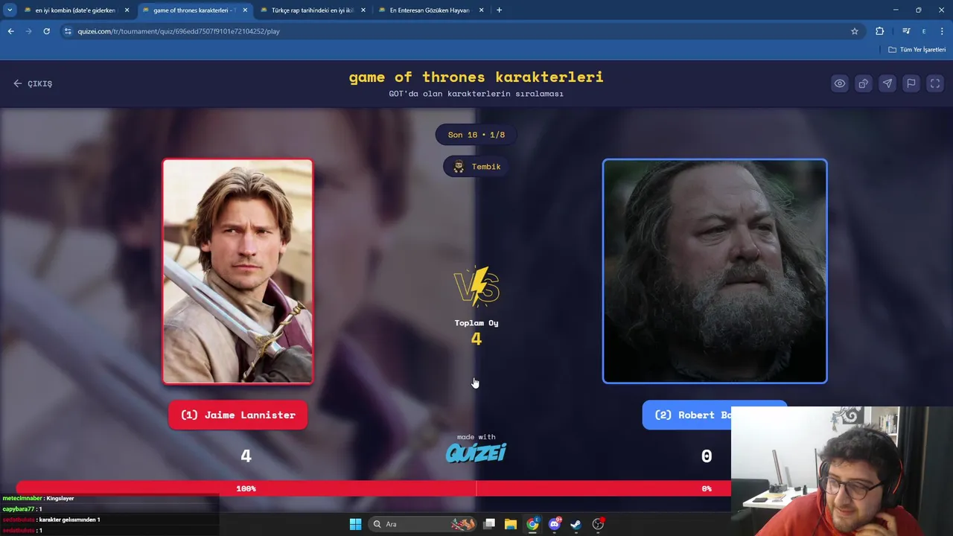
Task: Reload the page with refresh icon
Action: point(46,31)
